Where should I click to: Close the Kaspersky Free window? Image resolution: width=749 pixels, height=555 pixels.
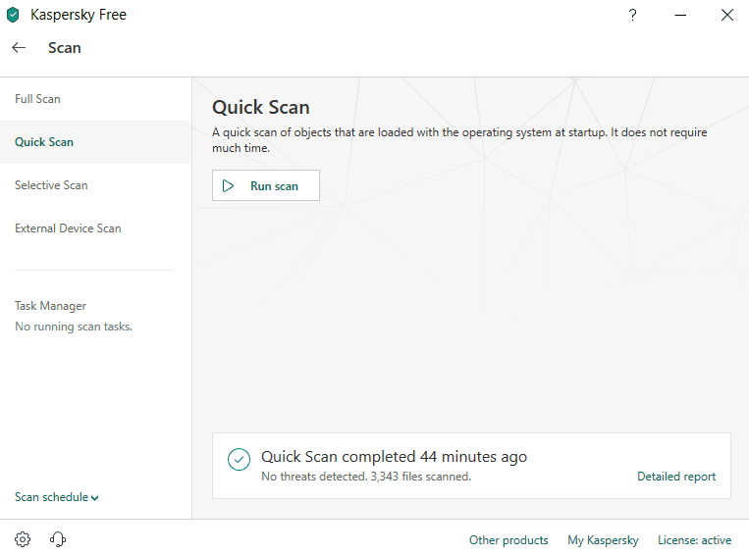[727, 15]
